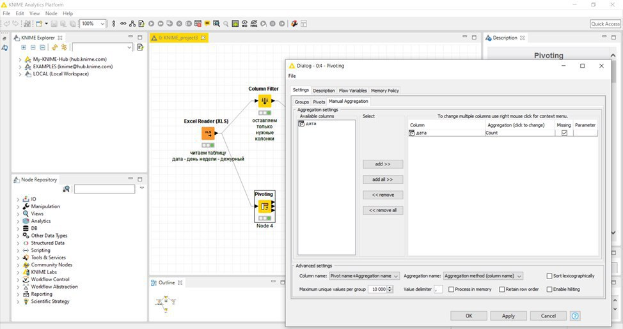Screen dimensions: 623x329
Task: Select дата in Available columns list
Action: pyautogui.click(x=326, y=124)
